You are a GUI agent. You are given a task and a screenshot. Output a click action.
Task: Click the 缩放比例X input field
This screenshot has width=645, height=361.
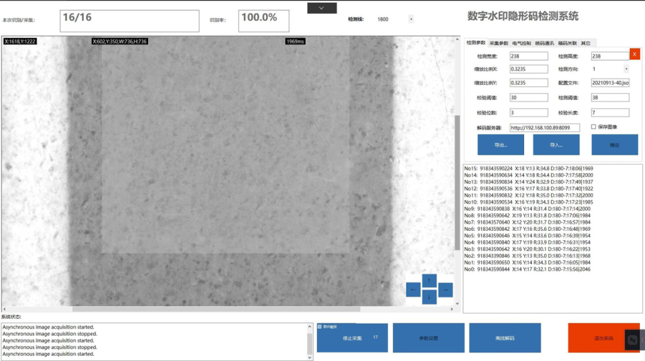click(x=528, y=69)
